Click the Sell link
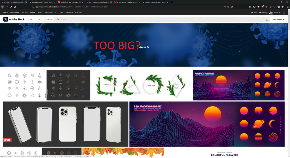The image size is (290, 158). point(254,12)
